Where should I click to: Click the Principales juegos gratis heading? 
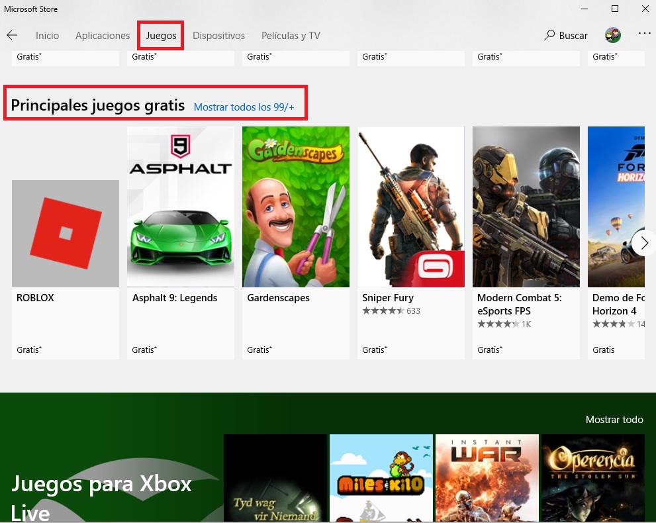[97, 105]
